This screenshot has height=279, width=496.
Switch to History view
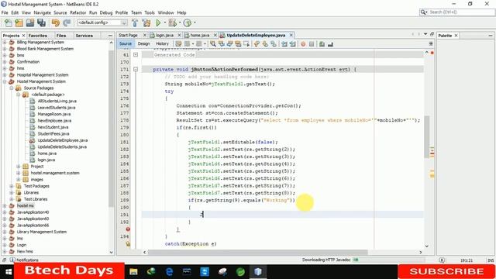[x=162, y=43]
